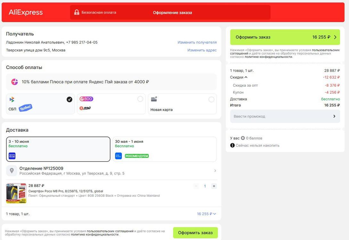Click the Yandex Pay logo

pyautogui.click(x=85, y=108)
